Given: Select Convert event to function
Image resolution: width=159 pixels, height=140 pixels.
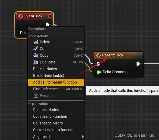Looking at the screenshot, I should tap(56, 130).
